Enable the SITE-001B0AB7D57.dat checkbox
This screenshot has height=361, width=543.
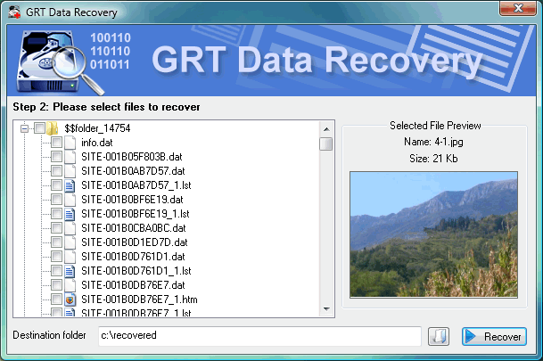click(56, 170)
